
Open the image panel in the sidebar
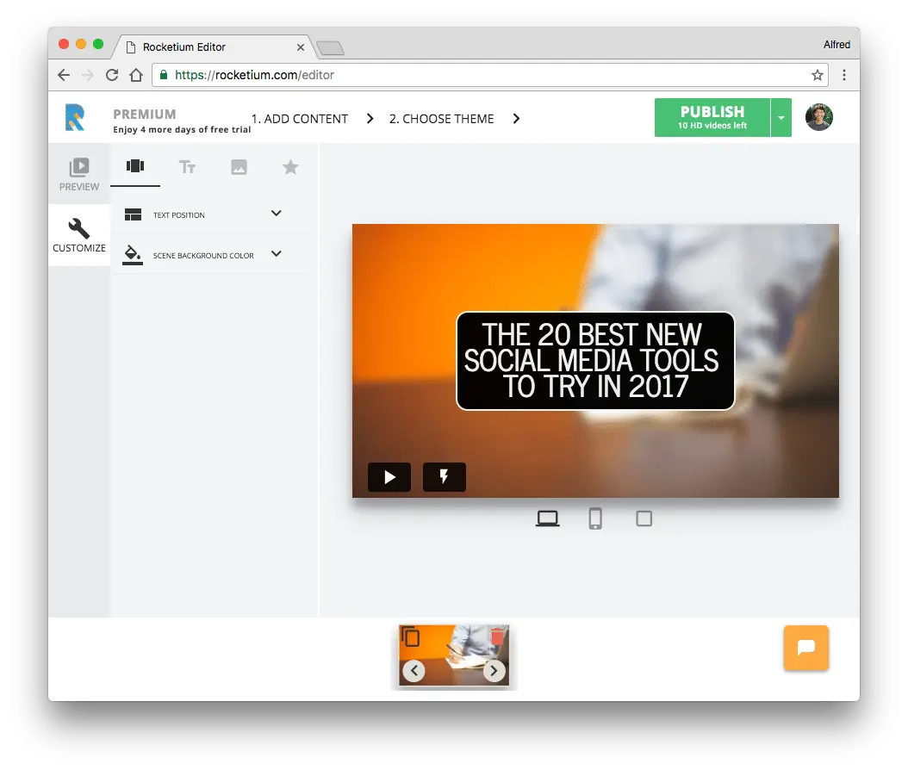pos(239,167)
